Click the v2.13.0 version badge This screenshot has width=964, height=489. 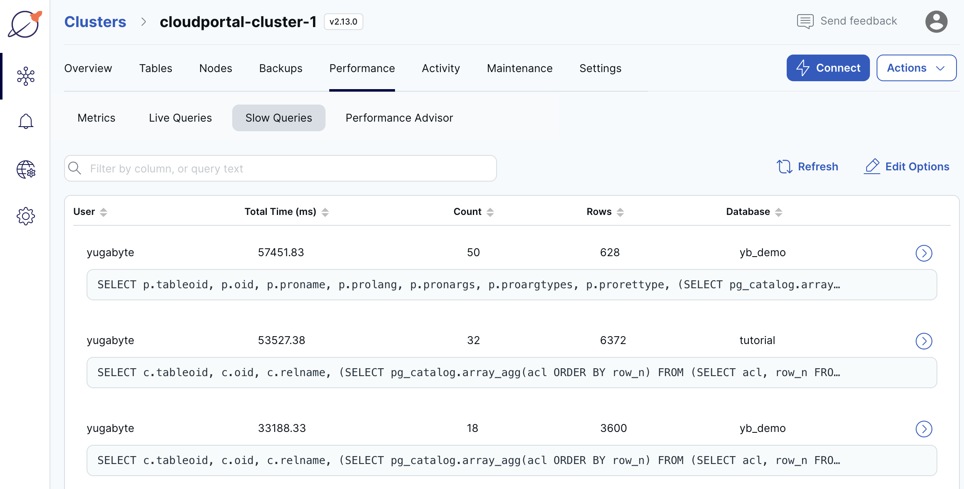(343, 22)
